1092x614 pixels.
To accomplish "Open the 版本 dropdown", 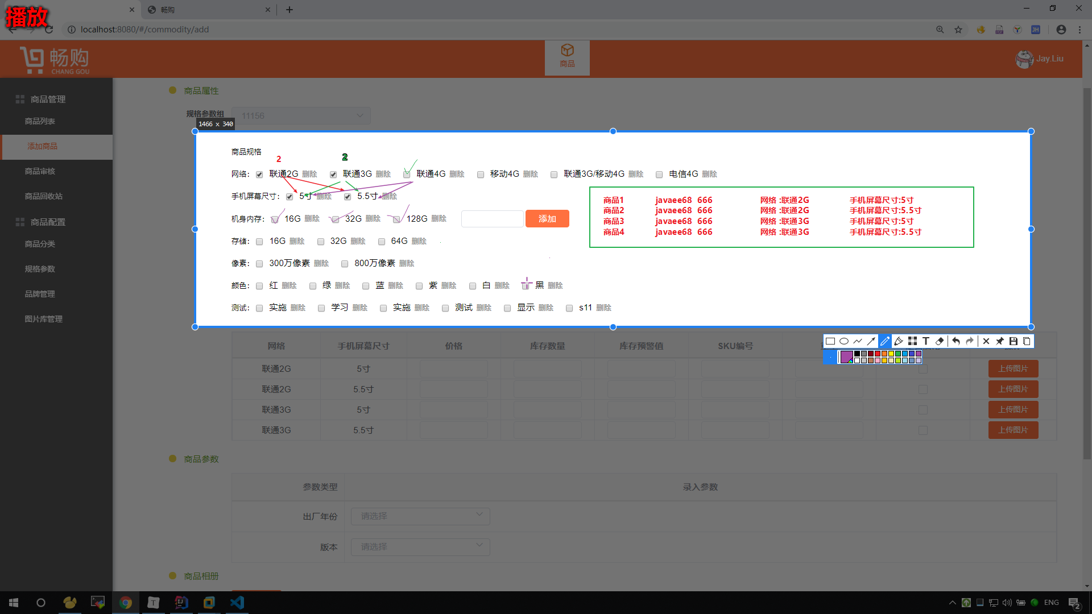I will point(420,547).
